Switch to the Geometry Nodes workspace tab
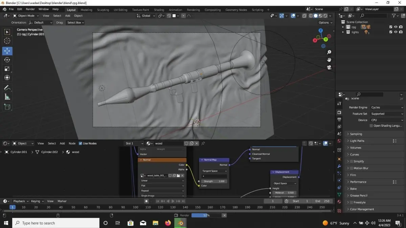 pos(236,10)
